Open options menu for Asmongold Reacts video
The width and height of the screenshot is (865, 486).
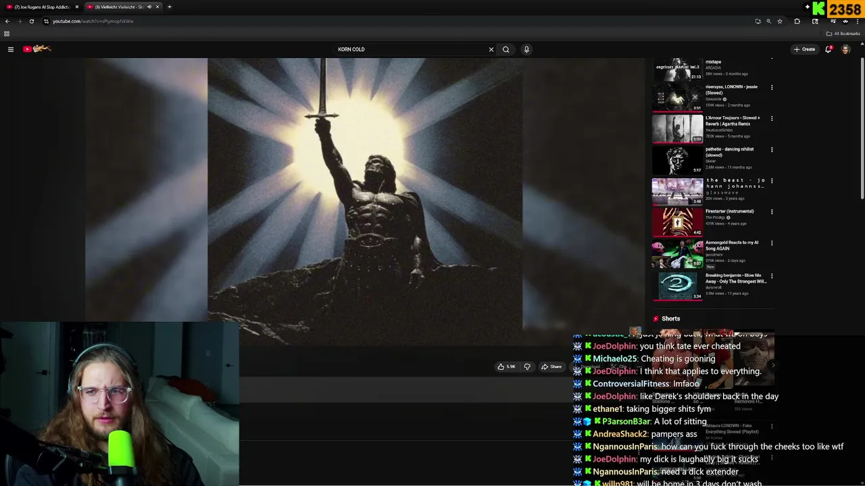(772, 243)
